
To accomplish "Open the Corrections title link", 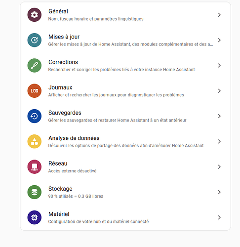I will [63, 62].
